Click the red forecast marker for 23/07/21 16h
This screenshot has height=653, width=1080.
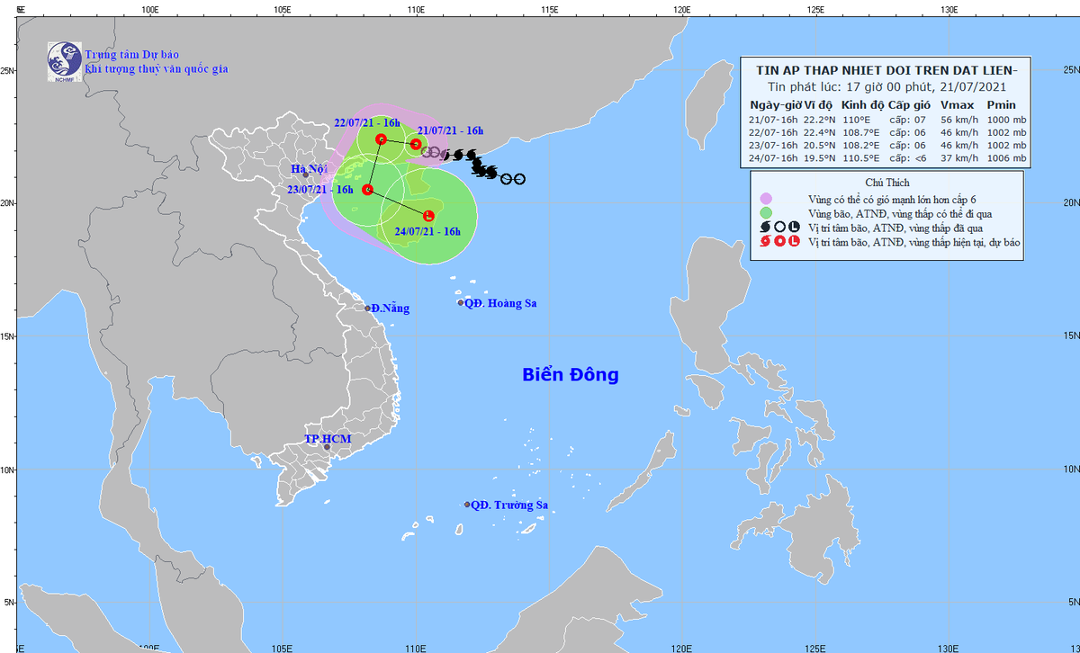coord(367,190)
